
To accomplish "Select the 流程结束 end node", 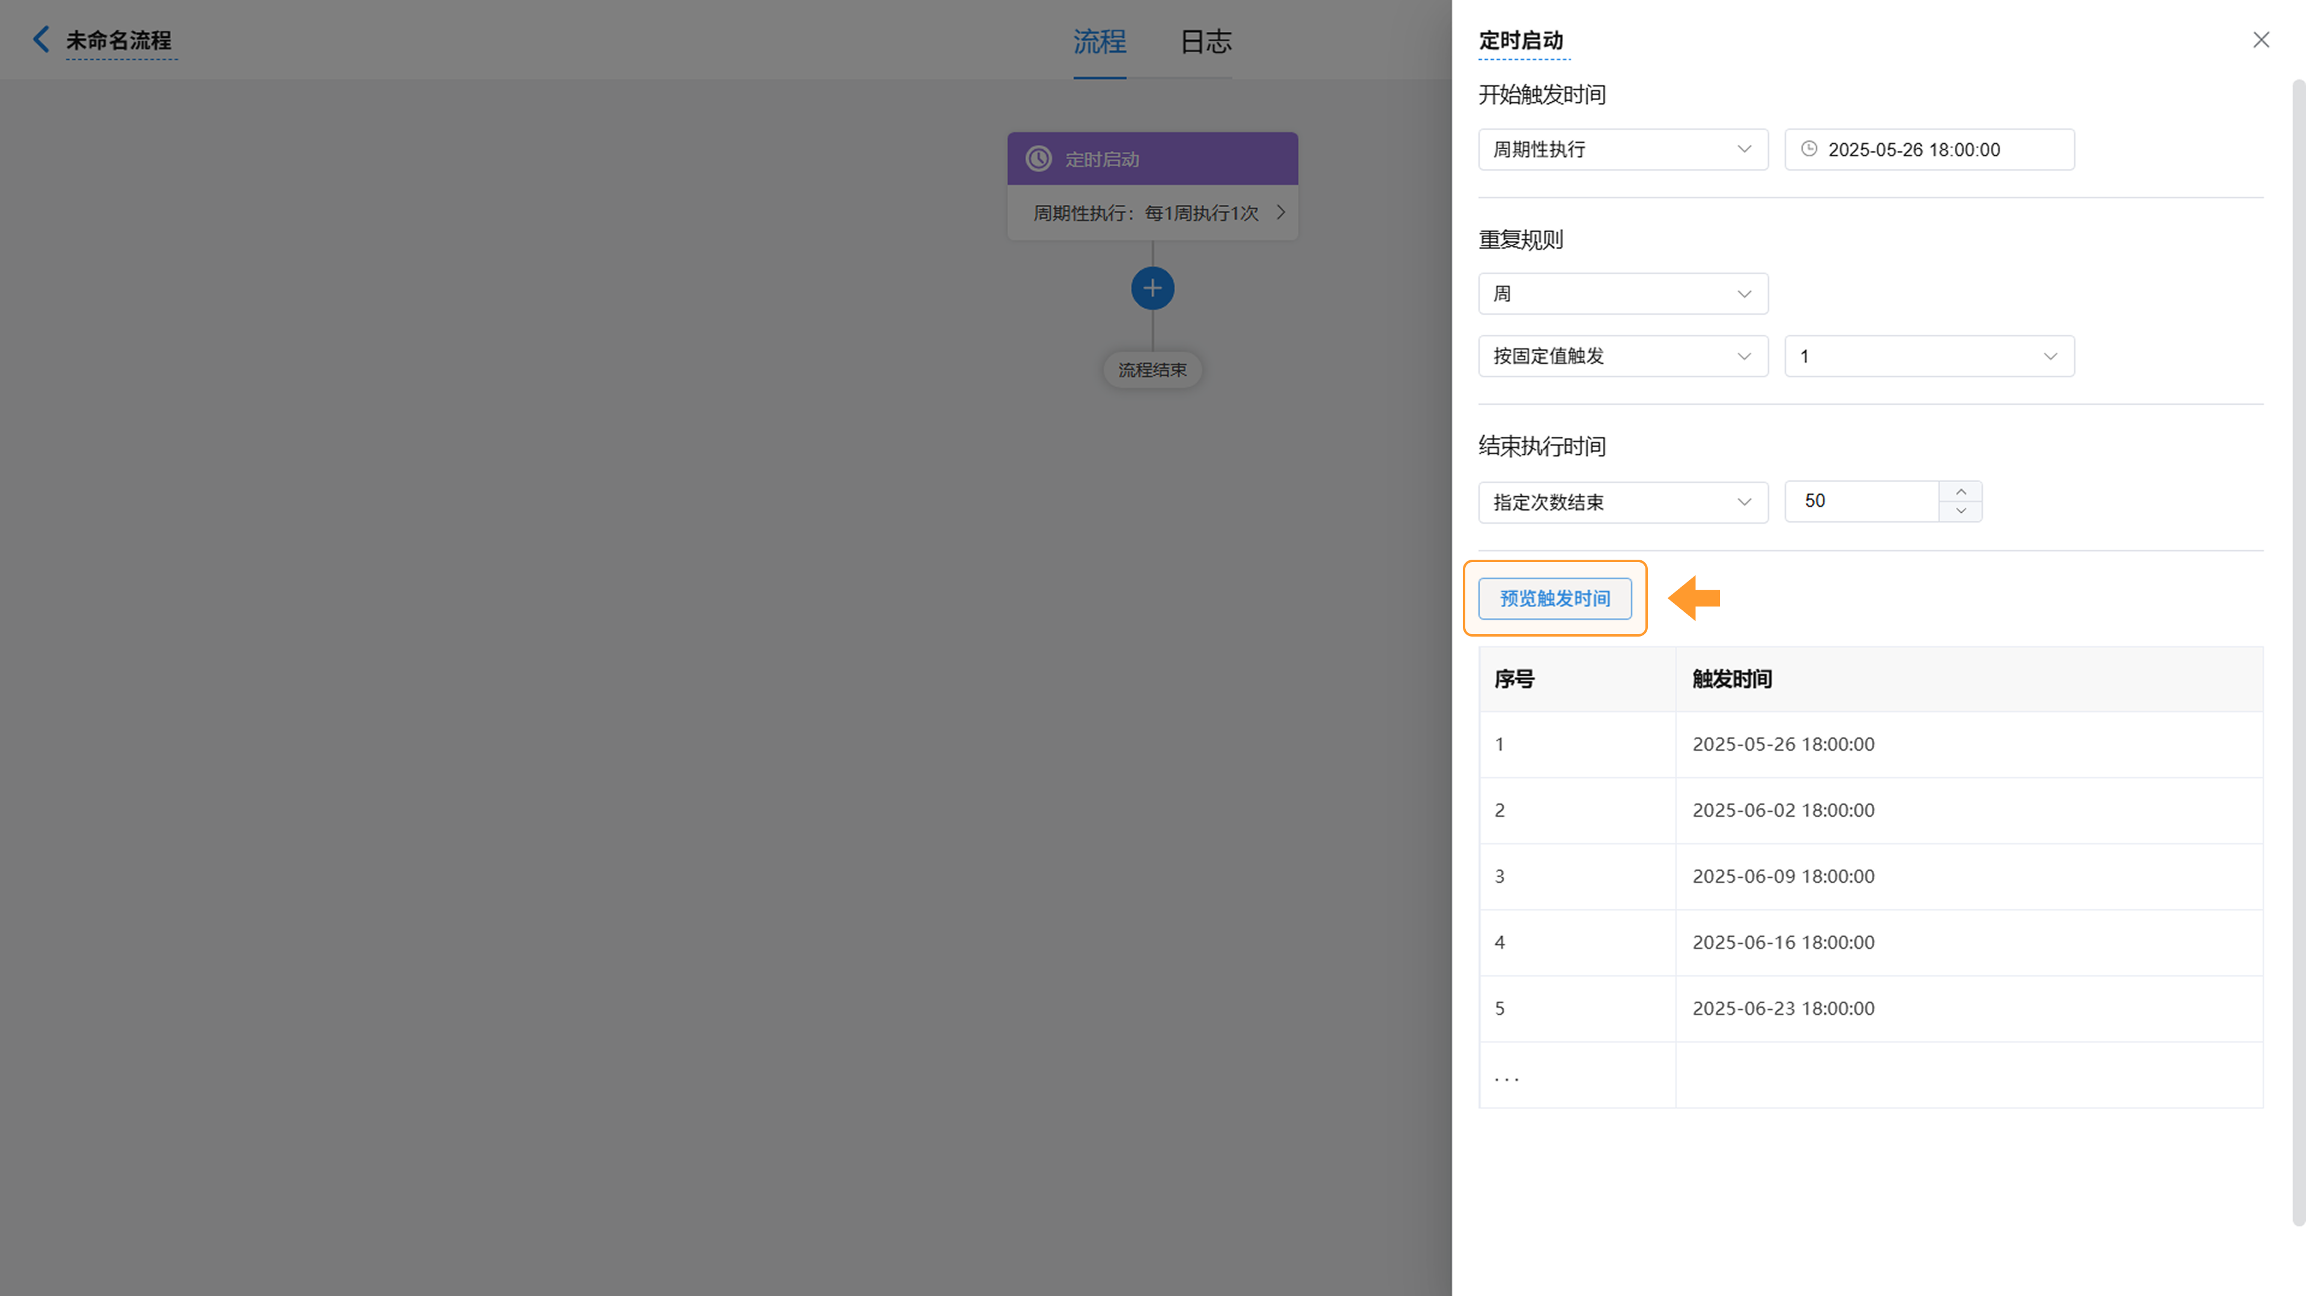I will pos(1152,370).
